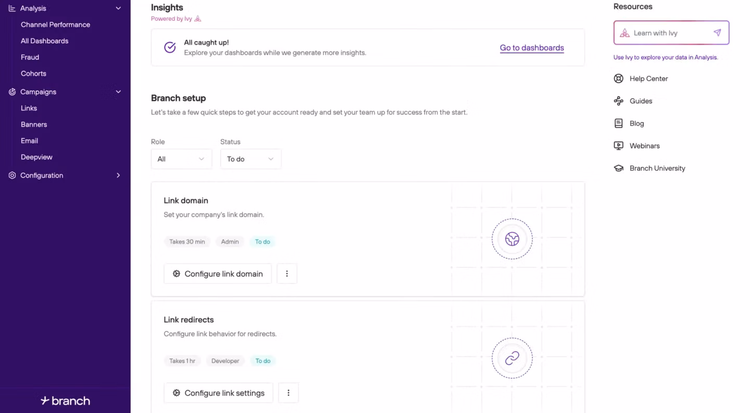Screen dimensions: 750x413
Task: Open the Status dropdown showing To do
Action: click(250, 159)
